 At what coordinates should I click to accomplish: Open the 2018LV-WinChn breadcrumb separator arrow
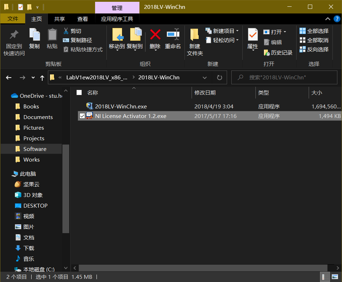coord(133,78)
